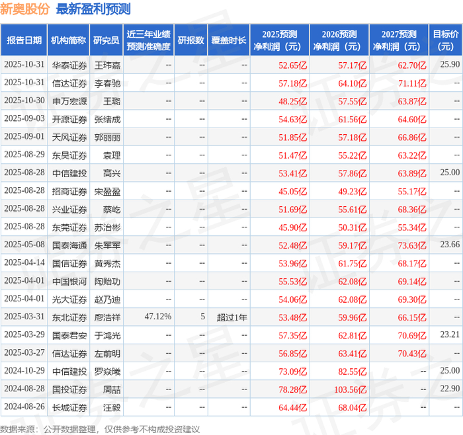
Task: Select the 覆盖时长 column header
Action: coord(229,40)
